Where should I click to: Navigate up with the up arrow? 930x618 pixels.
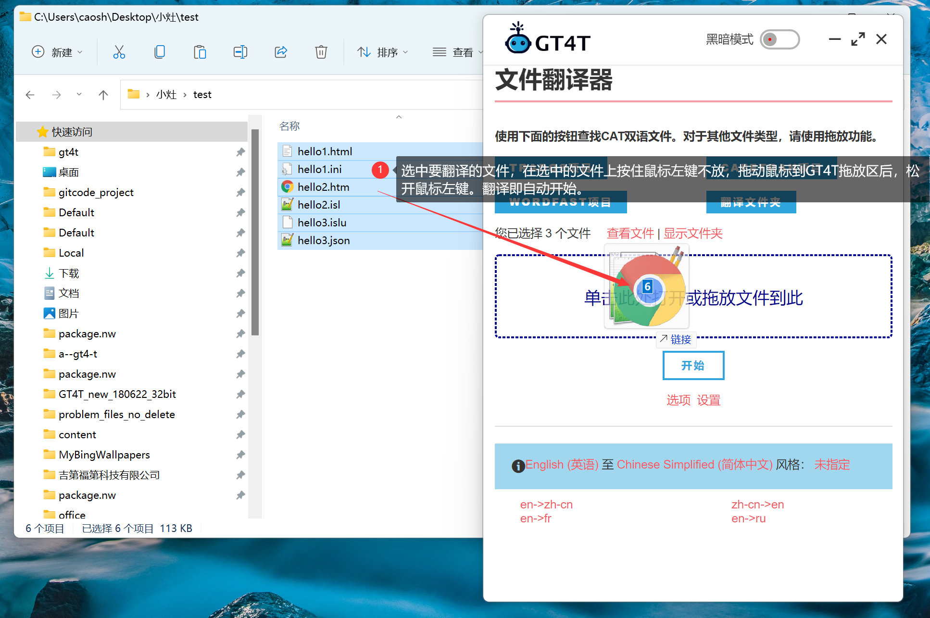click(103, 95)
